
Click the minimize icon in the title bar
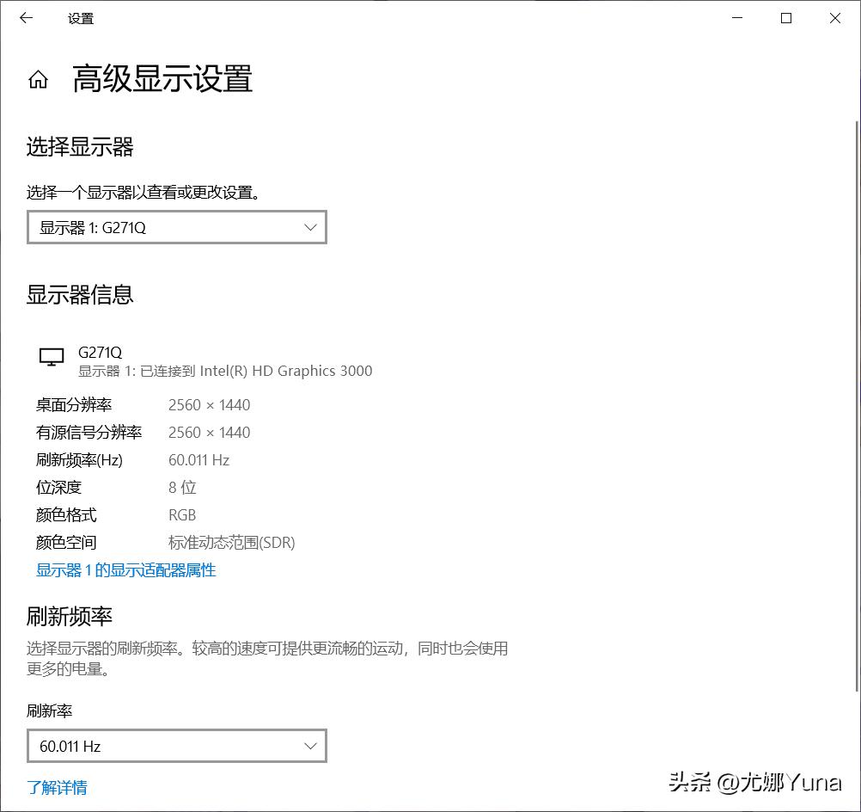(x=736, y=18)
